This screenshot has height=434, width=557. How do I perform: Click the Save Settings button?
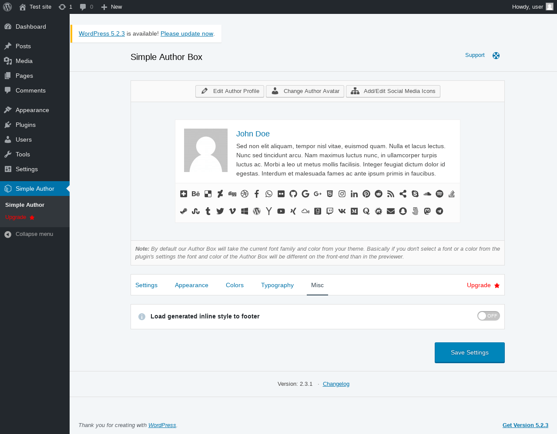pyautogui.click(x=470, y=352)
